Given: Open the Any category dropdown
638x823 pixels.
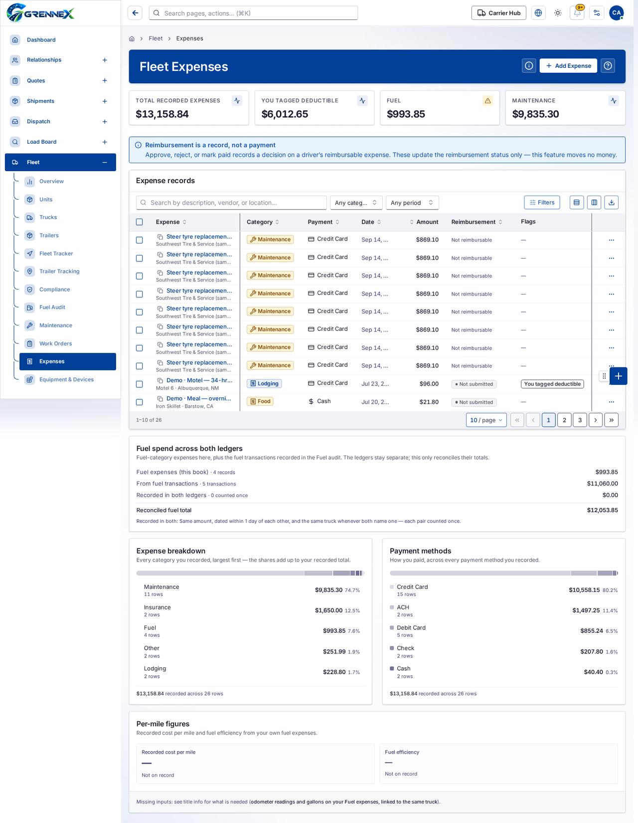Looking at the screenshot, I should pos(356,203).
